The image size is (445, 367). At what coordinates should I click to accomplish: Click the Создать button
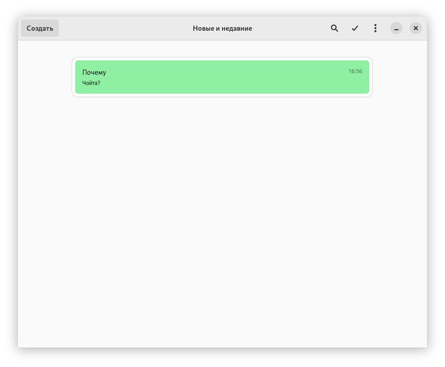pyautogui.click(x=40, y=28)
